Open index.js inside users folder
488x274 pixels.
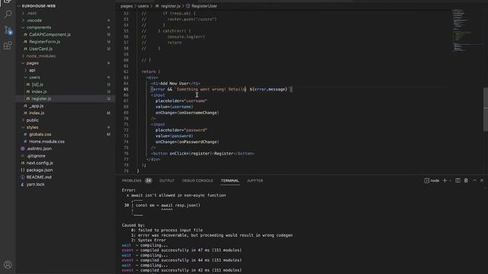39,91
